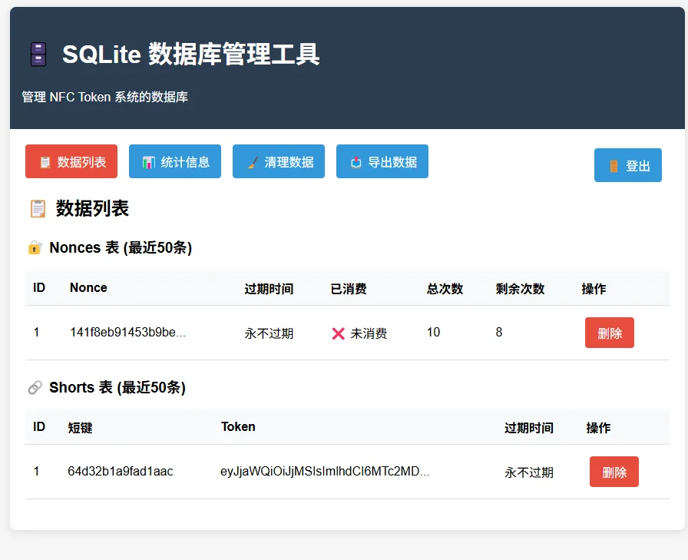The height and width of the screenshot is (560, 688).
Task: Switch to the 统计信息 tab
Action: point(174,161)
